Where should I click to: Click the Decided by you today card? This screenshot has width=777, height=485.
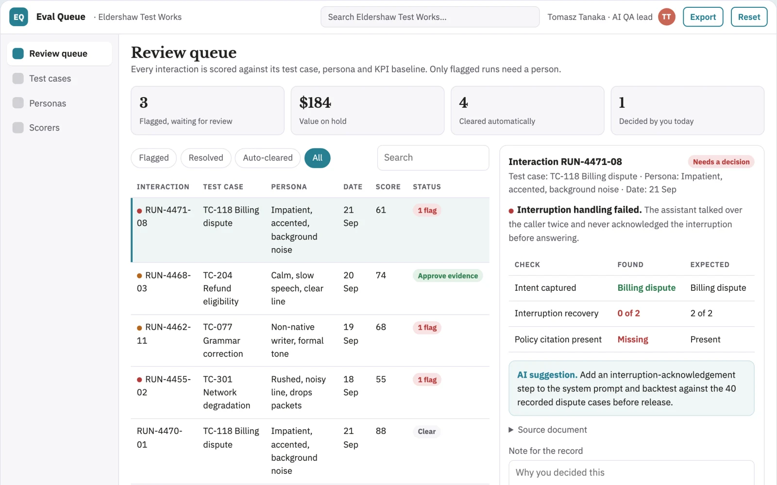click(x=687, y=111)
